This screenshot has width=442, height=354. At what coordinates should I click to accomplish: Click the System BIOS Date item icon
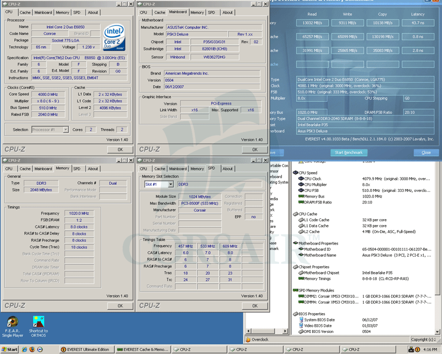[x=301, y=320]
